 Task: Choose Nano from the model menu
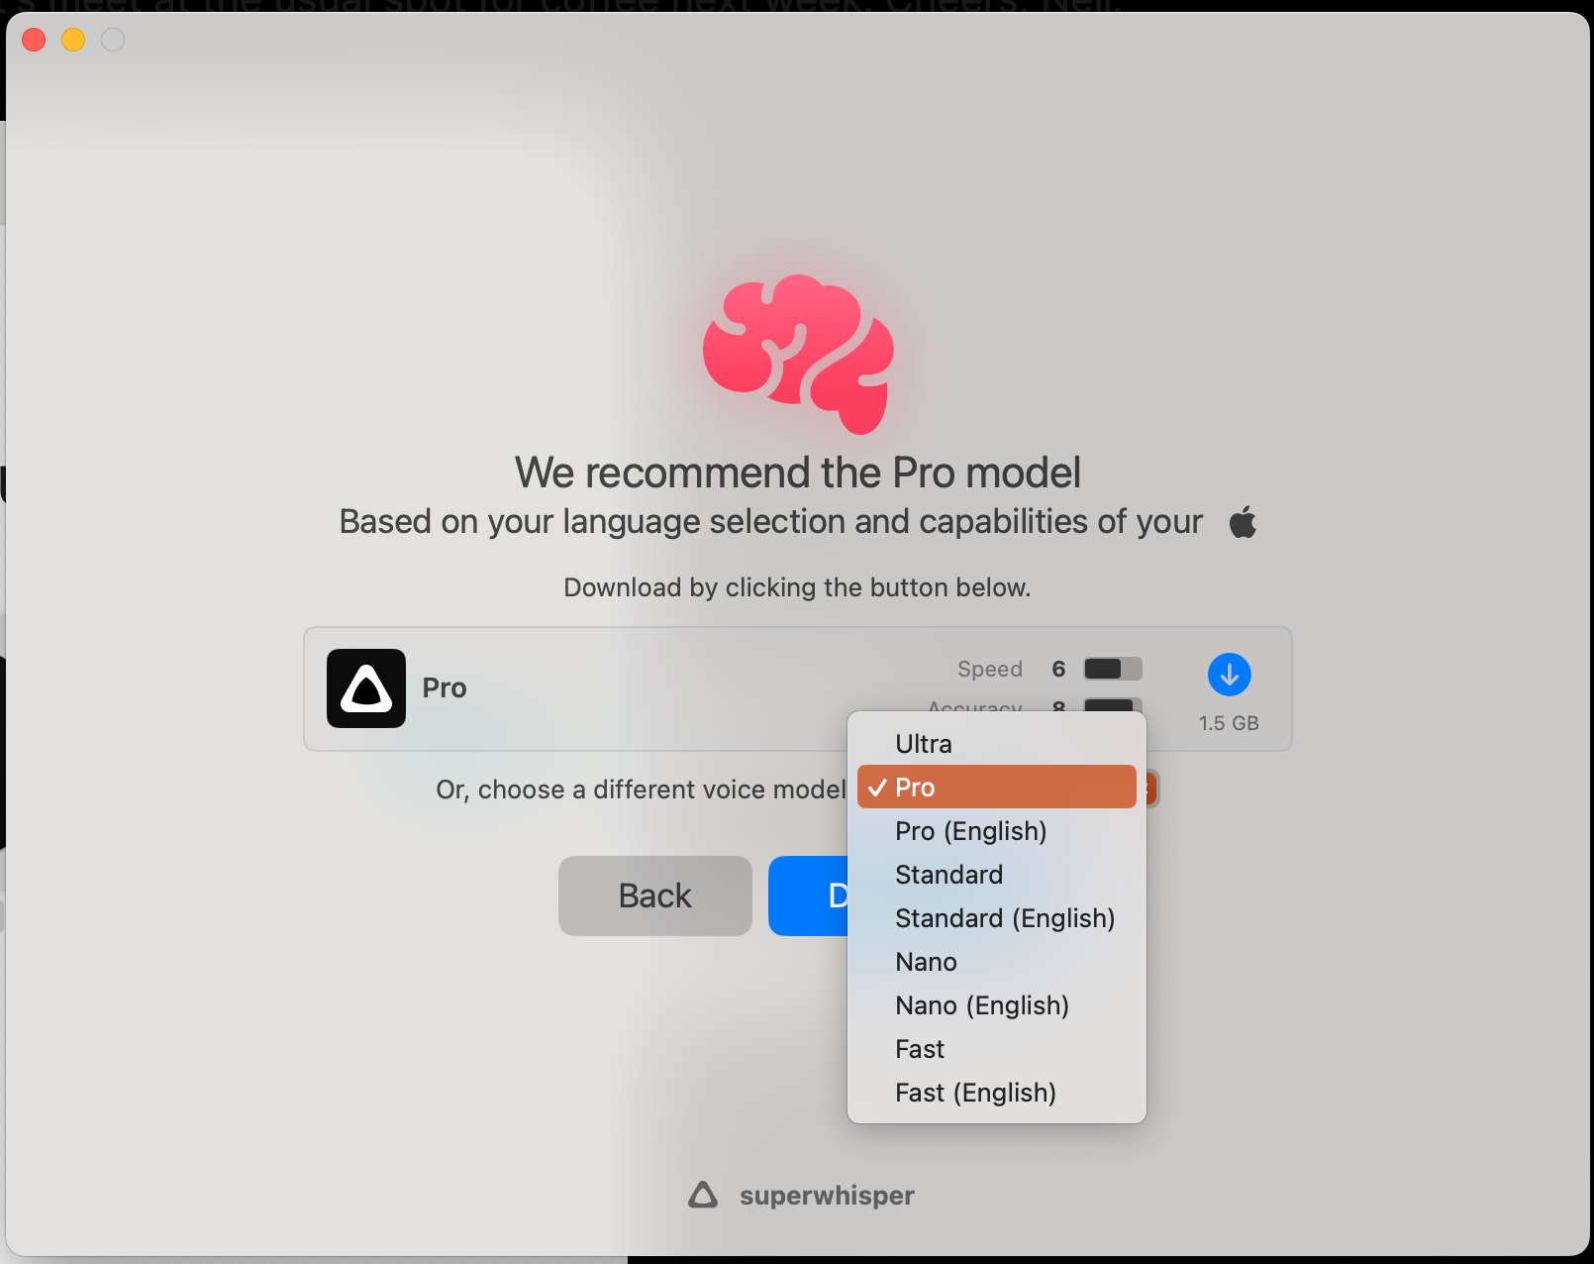coord(997,962)
